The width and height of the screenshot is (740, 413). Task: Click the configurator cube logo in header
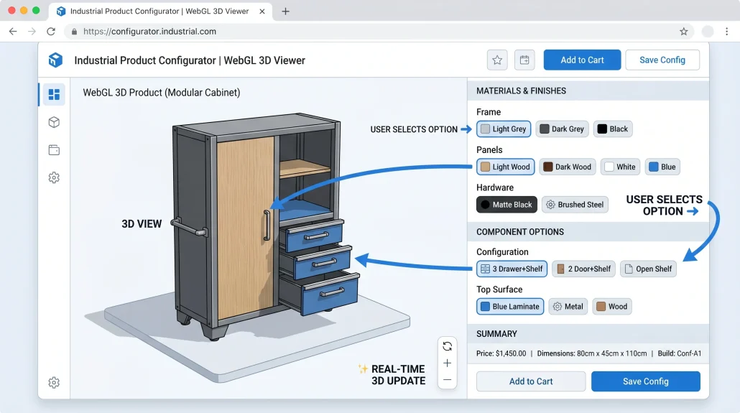(x=56, y=60)
